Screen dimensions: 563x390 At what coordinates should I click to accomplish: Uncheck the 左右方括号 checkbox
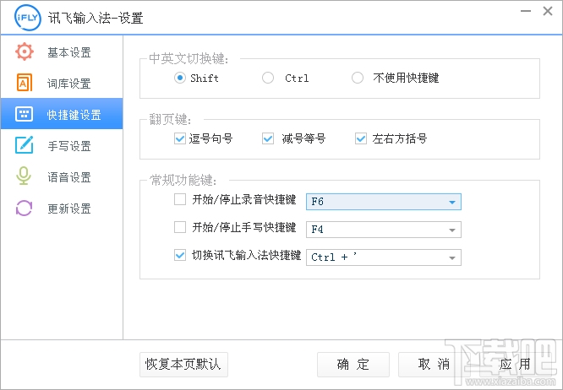coord(360,138)
